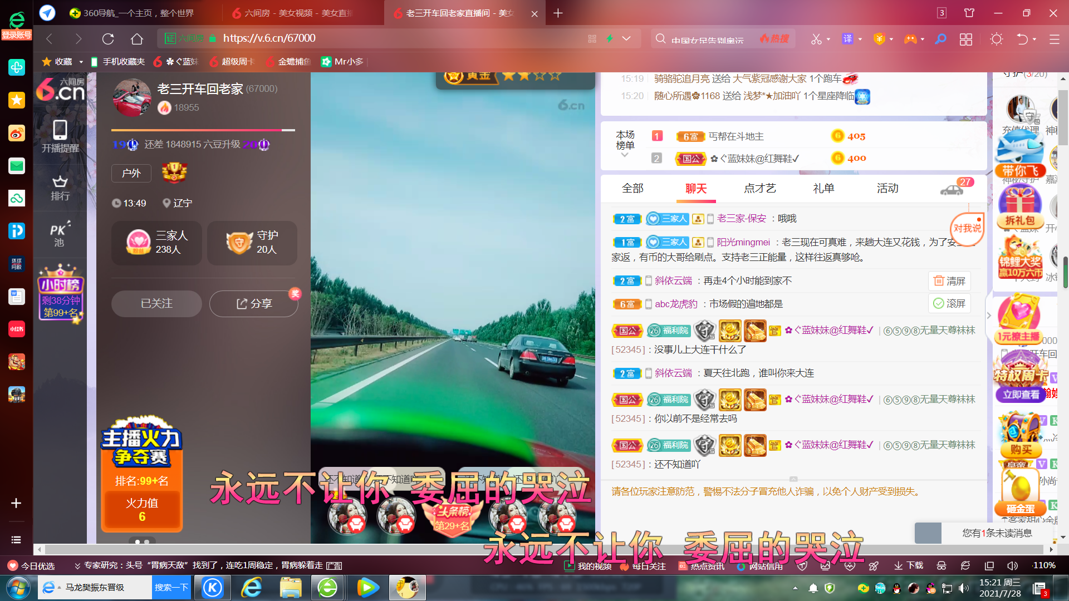Switch to the 360导航 browser tab
The width and height of the screenshot is (1069, 601).
139,13
